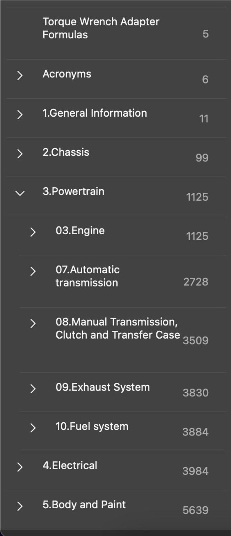231x536 pixels.
Task: Expand the 4.Electrical chapter
Action: point(20,467)
